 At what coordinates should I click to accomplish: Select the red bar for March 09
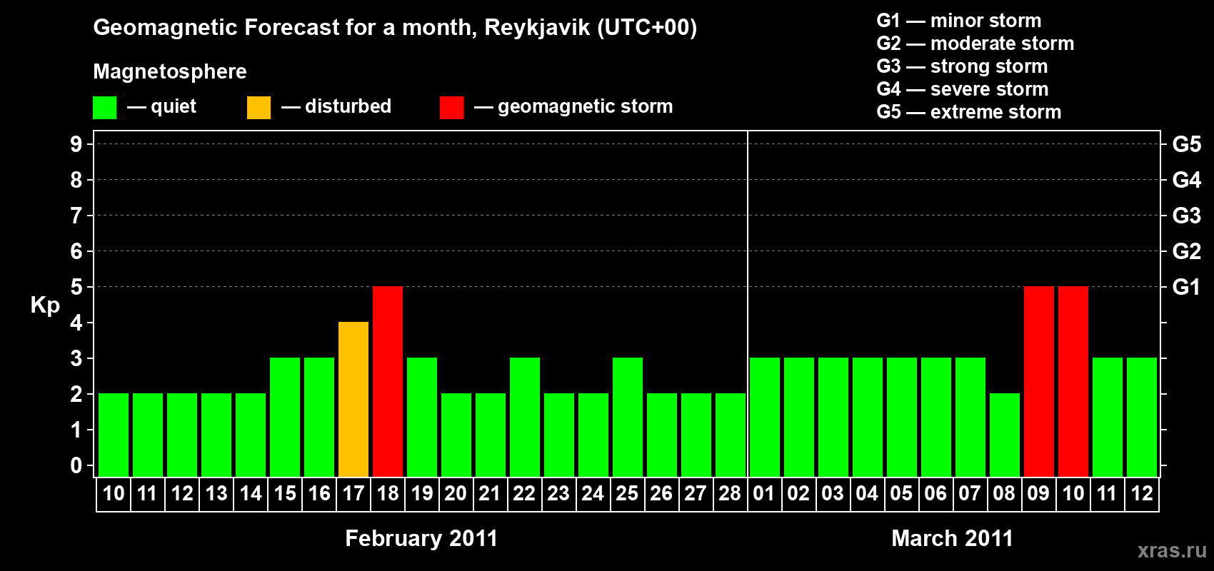pos(1039,381)
